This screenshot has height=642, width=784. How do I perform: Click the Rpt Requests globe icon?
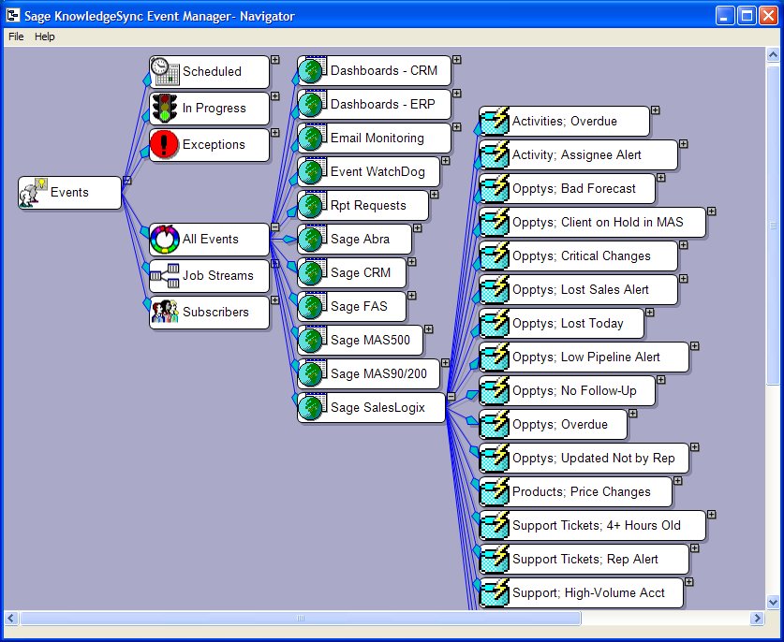(x=313, y=205)
